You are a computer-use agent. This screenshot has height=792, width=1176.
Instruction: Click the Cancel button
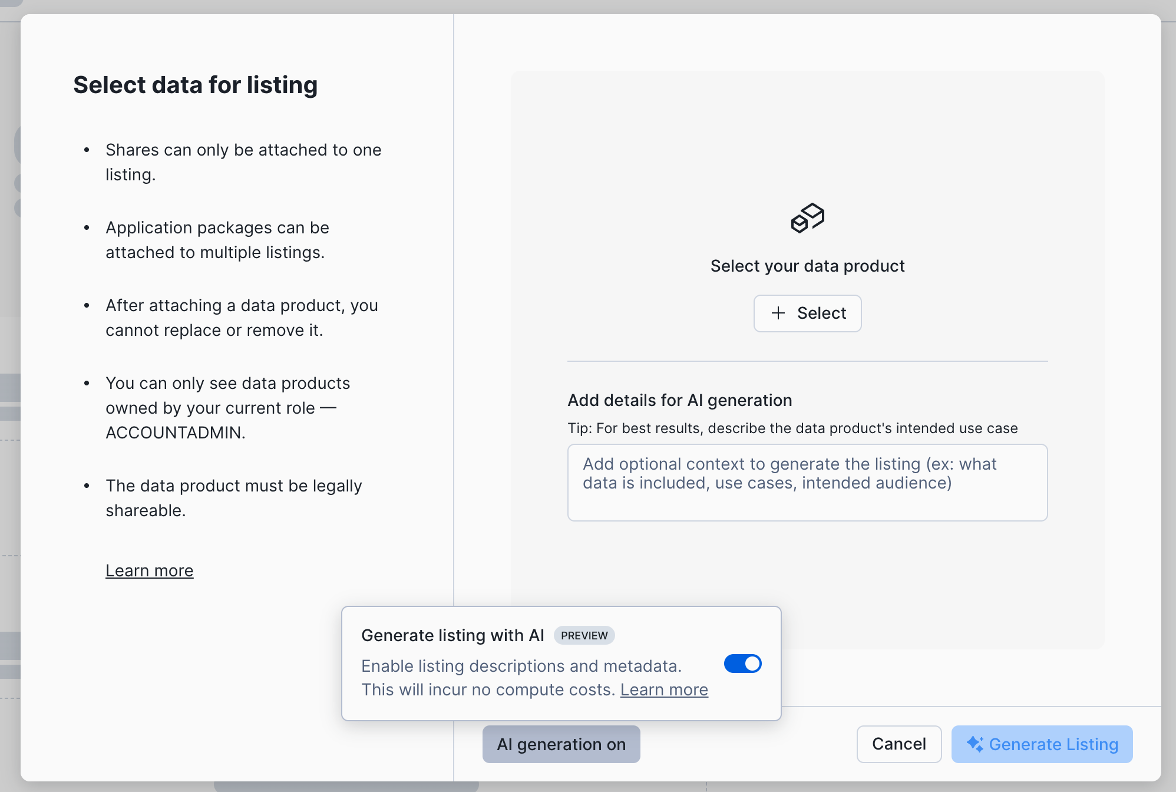tap(899, 744)
